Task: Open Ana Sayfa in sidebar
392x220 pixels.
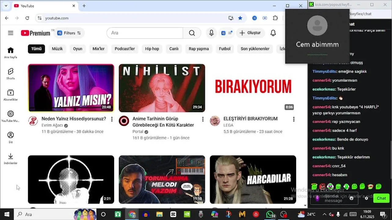Action: [x=11, y=53]
